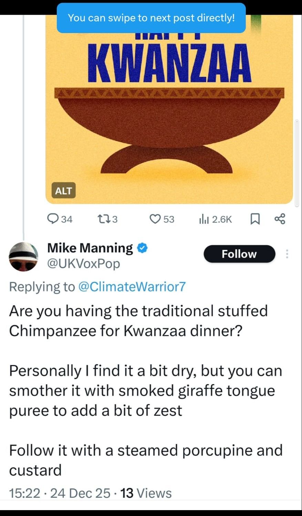Open the ALT image description badge
Viewport: 302px width, 516px height.
point(64,191)
